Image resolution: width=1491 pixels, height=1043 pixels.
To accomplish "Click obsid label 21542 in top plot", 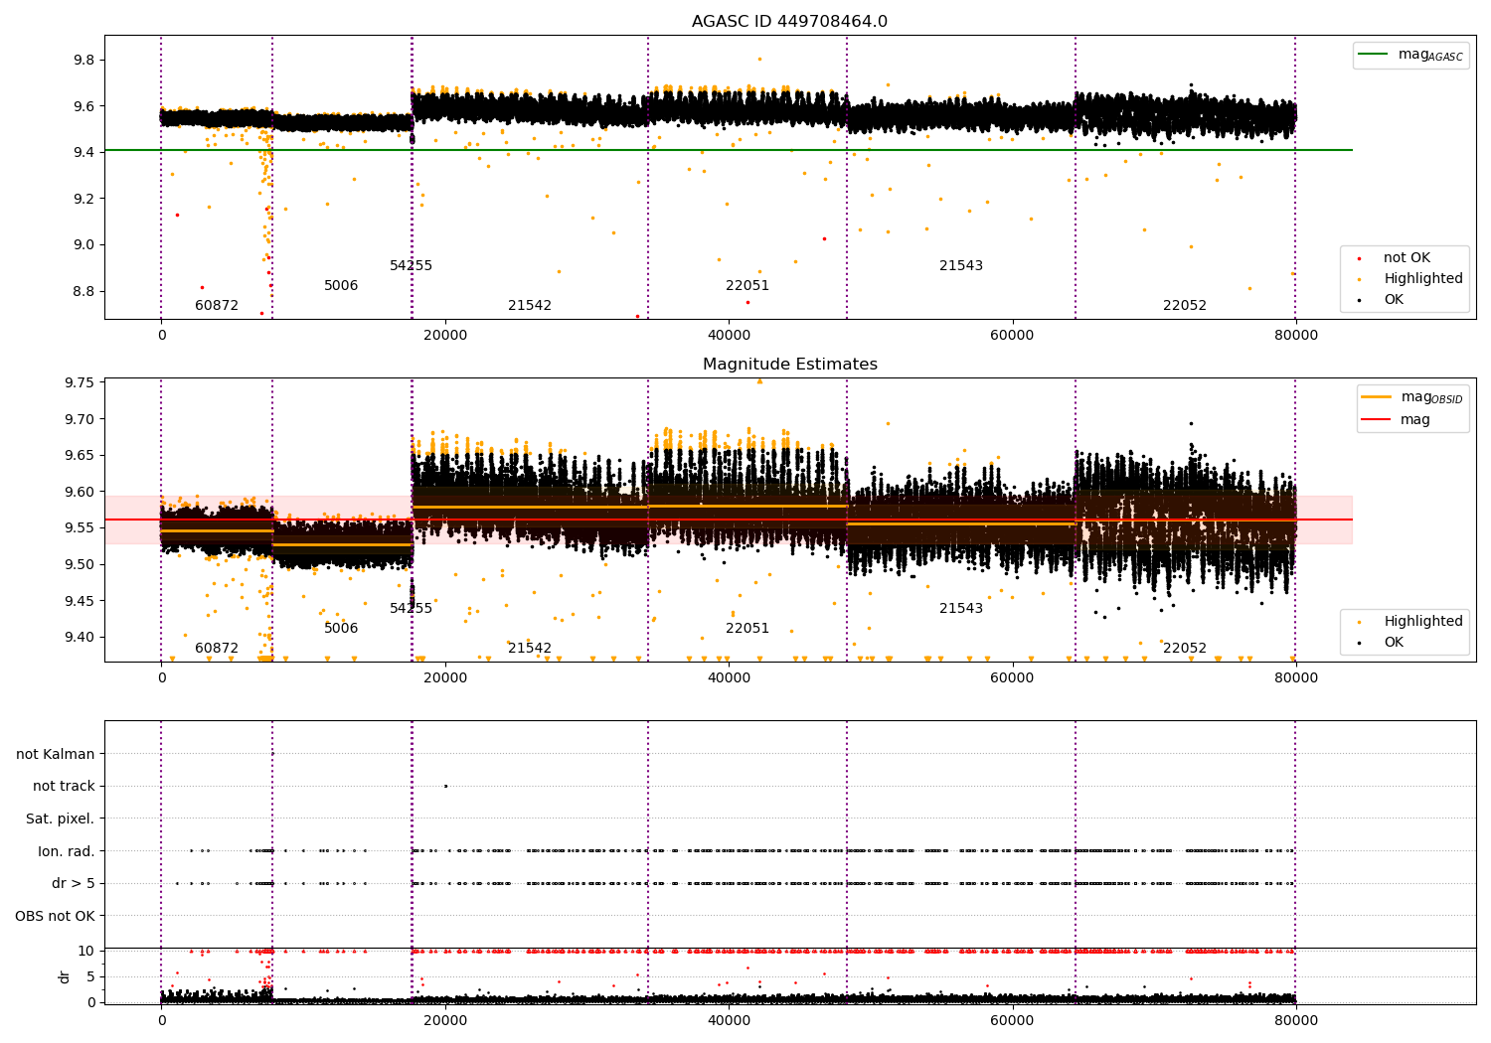I will [x=530, y=306].
